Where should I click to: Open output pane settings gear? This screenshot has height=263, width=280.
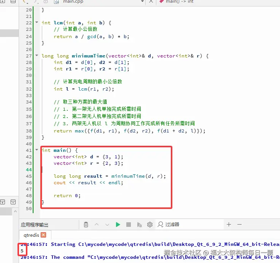click(150, 225)
